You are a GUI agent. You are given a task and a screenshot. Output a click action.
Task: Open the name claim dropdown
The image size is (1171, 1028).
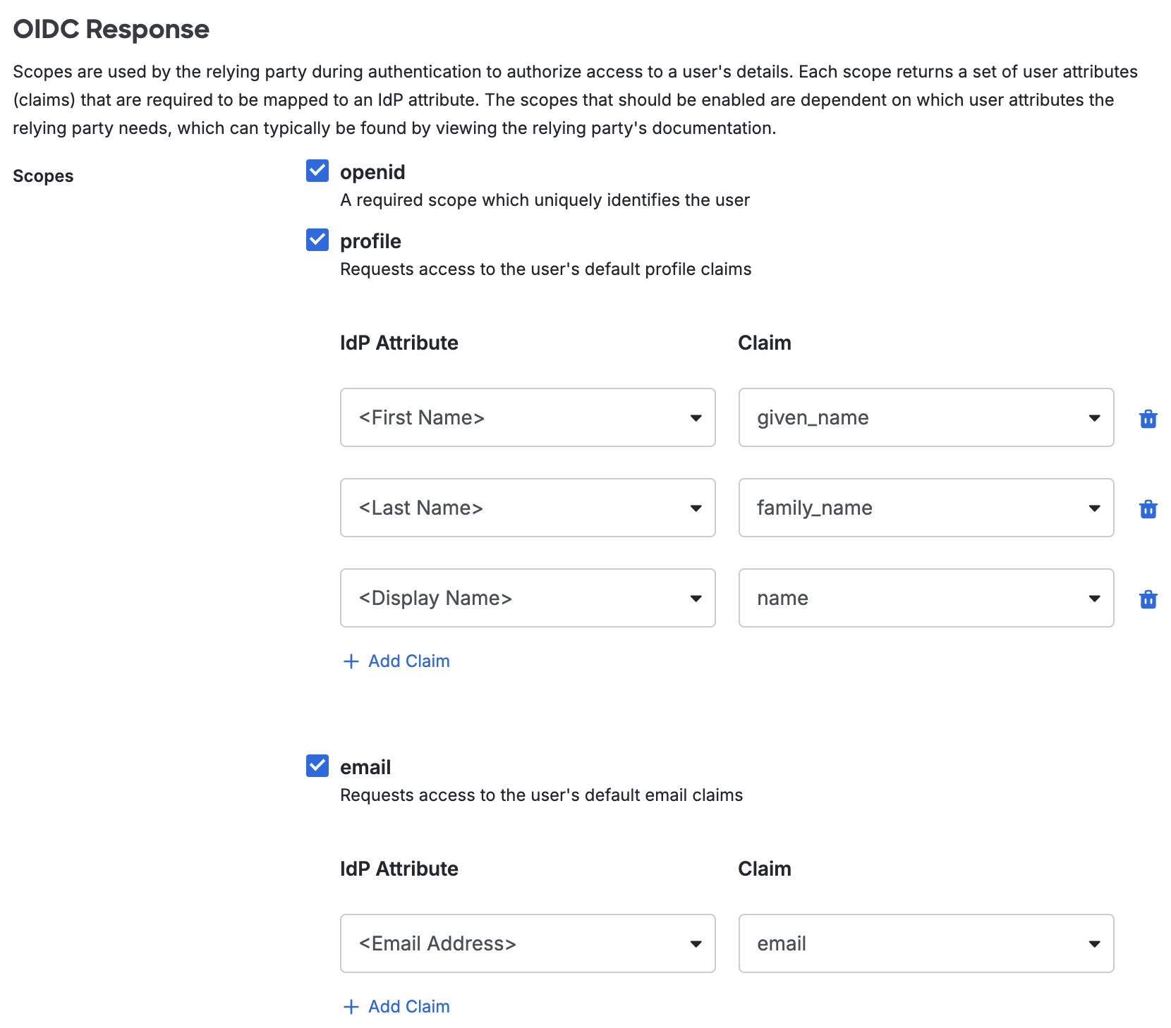1094,599
